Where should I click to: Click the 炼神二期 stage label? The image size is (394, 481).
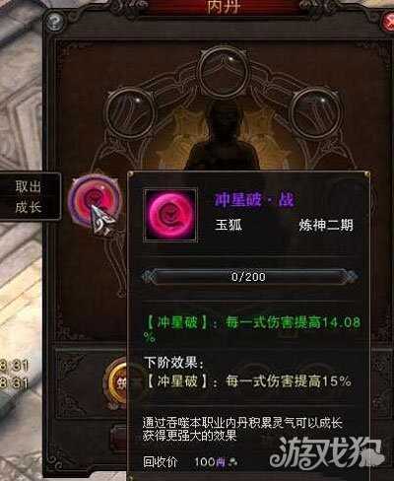click(x=326, y=226)
